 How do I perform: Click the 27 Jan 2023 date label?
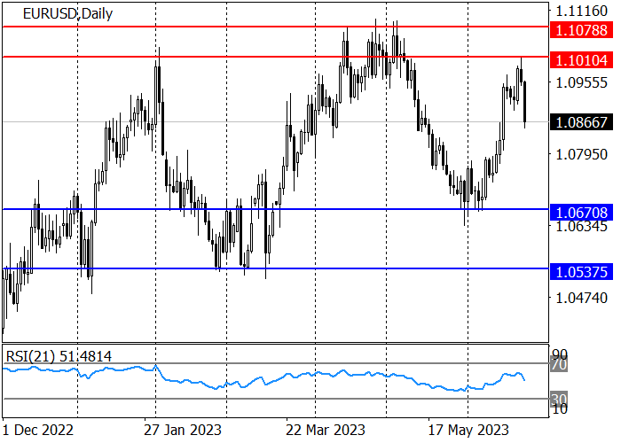click(x=183, y=430)
